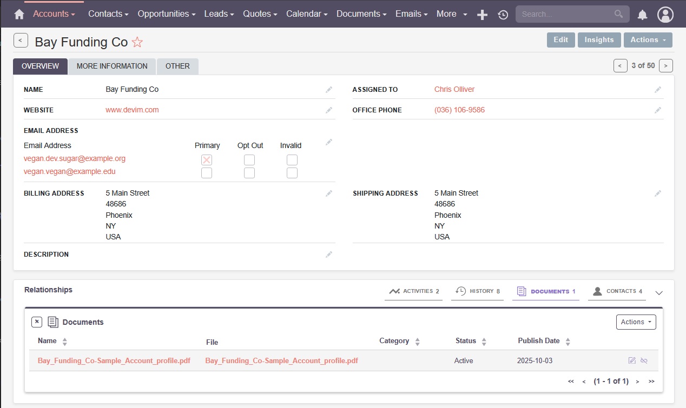Click the pencil icon beside Website field
Screen dimensions: 686x408
click(328, 110)
